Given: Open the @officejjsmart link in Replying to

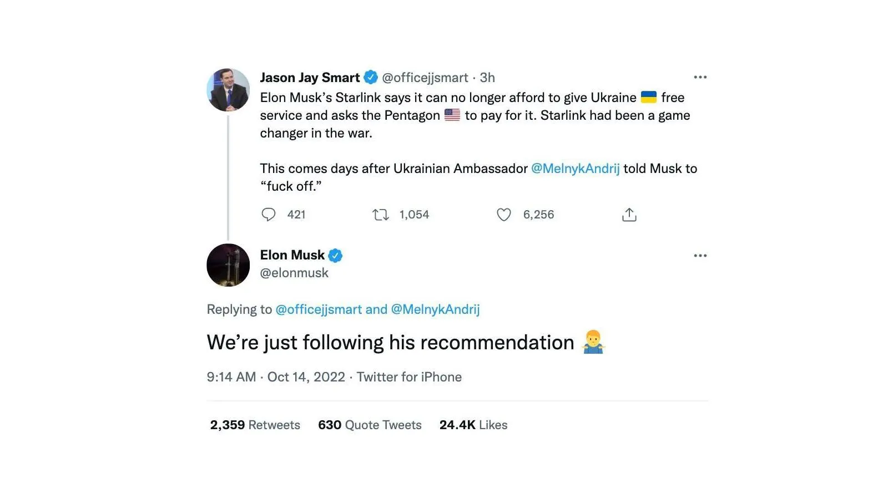Looking at the screenshot, I should 319,309.
